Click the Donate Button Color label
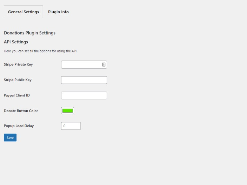This screenshot has height=185, width=247. click(21, 111)
